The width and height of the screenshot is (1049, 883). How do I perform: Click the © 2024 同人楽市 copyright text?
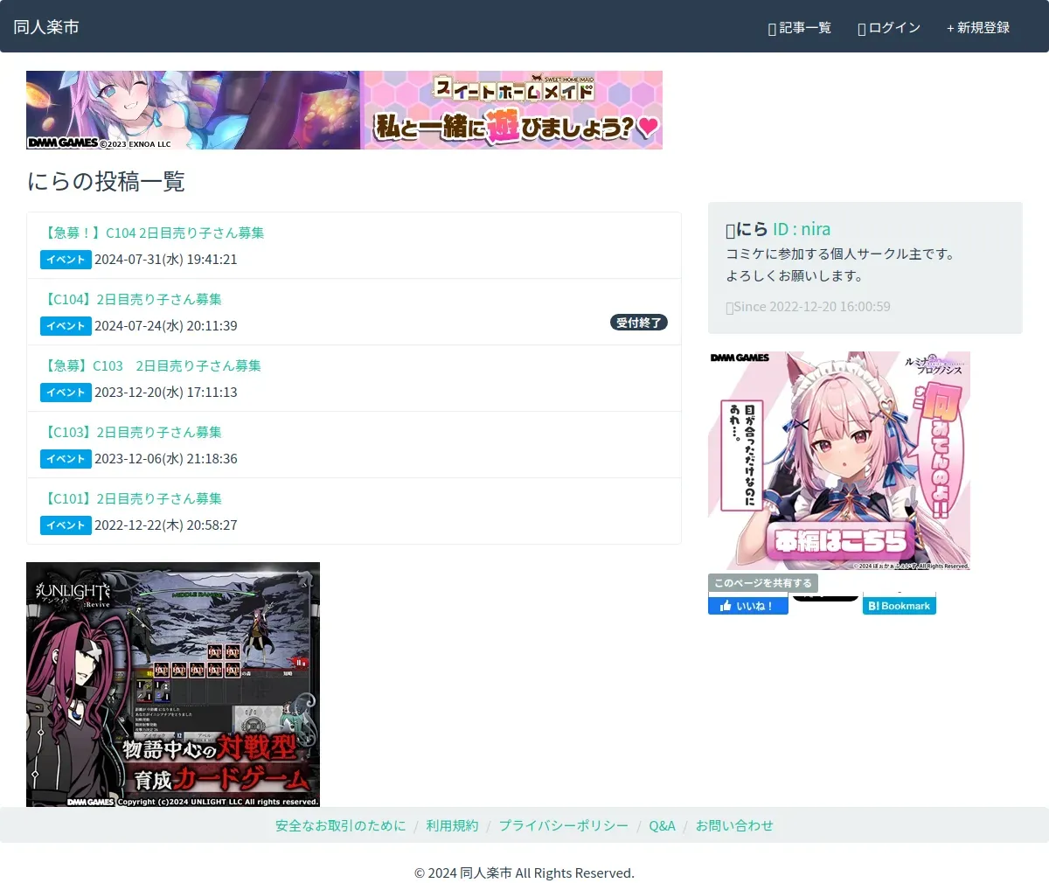pyautogui.click(x=524, y=873)
